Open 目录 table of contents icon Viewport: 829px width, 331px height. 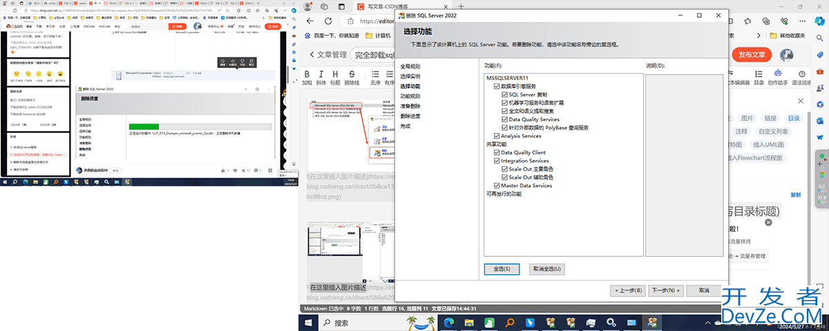click(759, 77)
